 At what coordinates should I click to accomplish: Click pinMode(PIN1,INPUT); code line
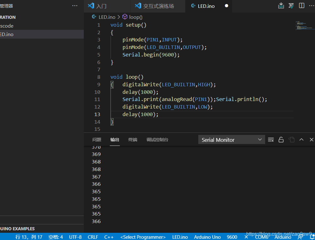[152, 40]
